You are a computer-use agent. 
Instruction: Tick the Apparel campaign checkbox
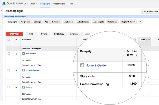9,87
